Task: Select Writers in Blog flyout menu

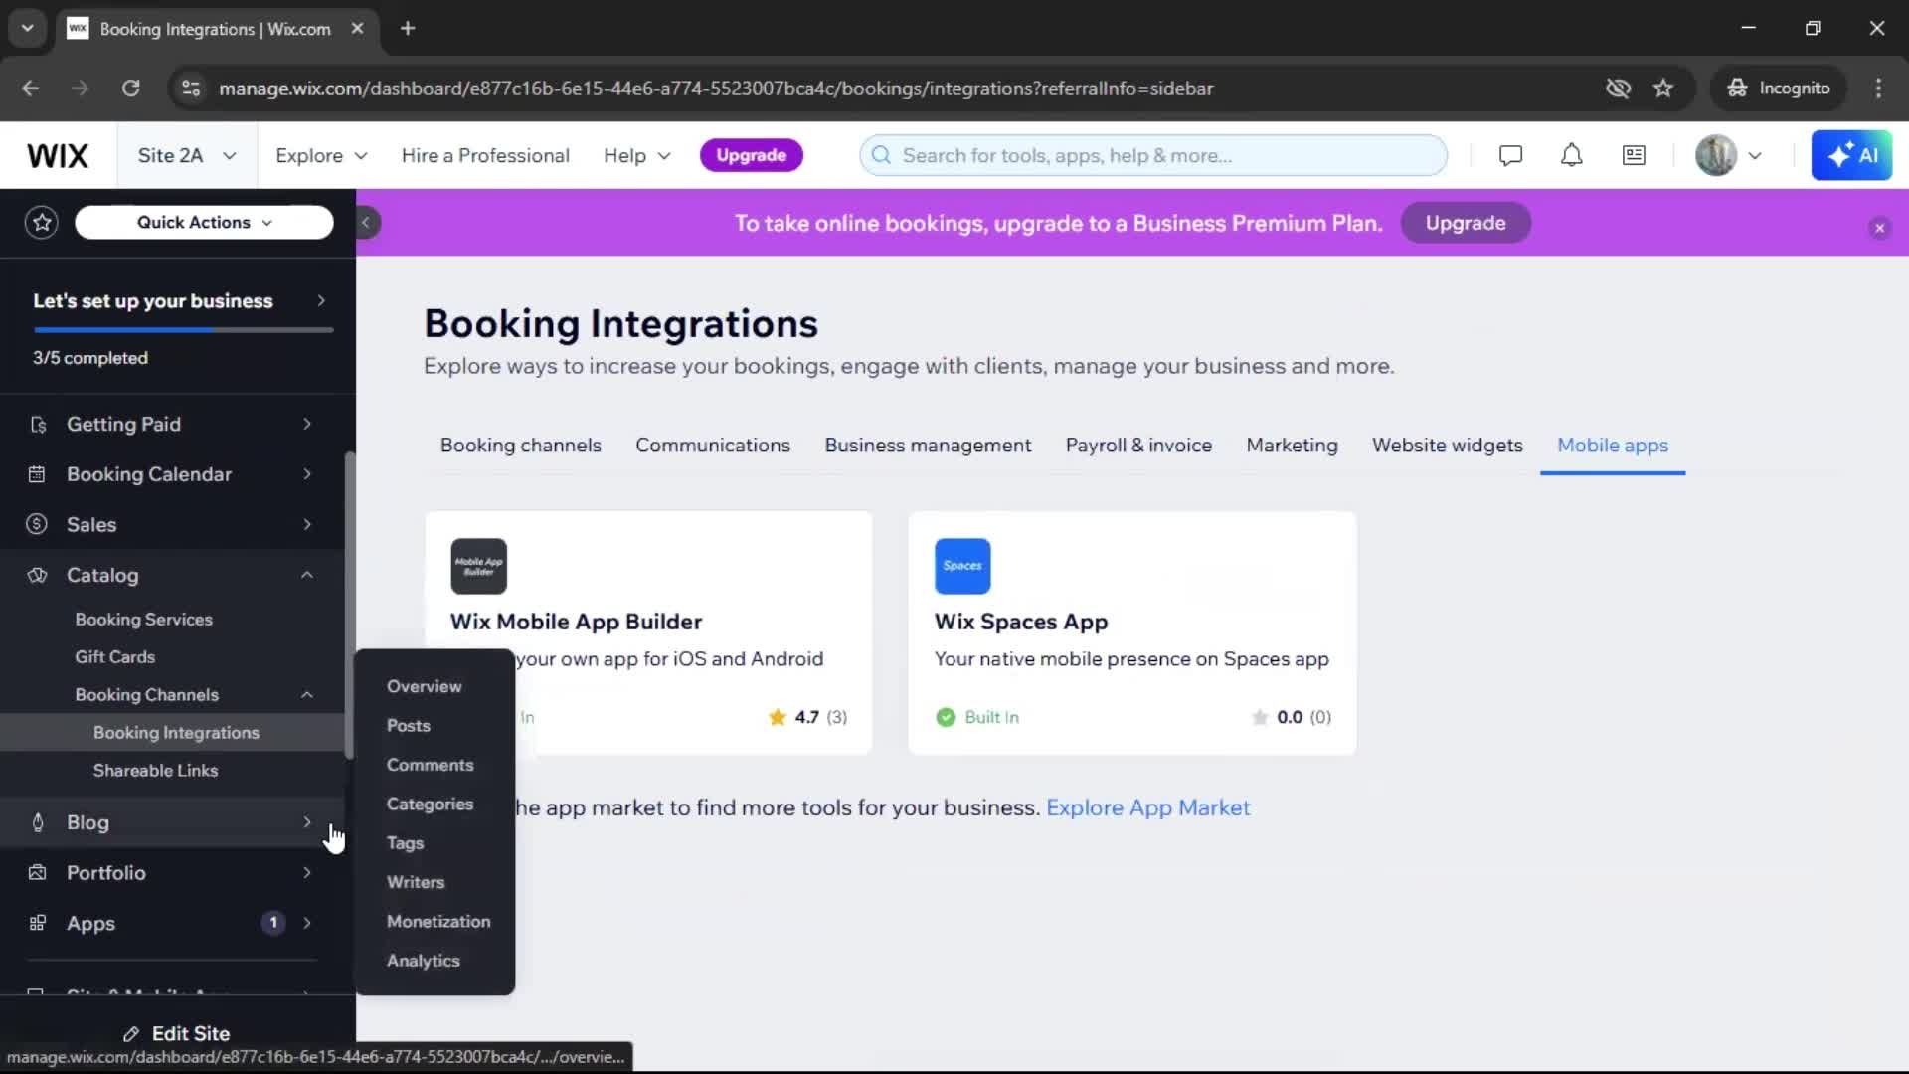Action: point(416,882)
